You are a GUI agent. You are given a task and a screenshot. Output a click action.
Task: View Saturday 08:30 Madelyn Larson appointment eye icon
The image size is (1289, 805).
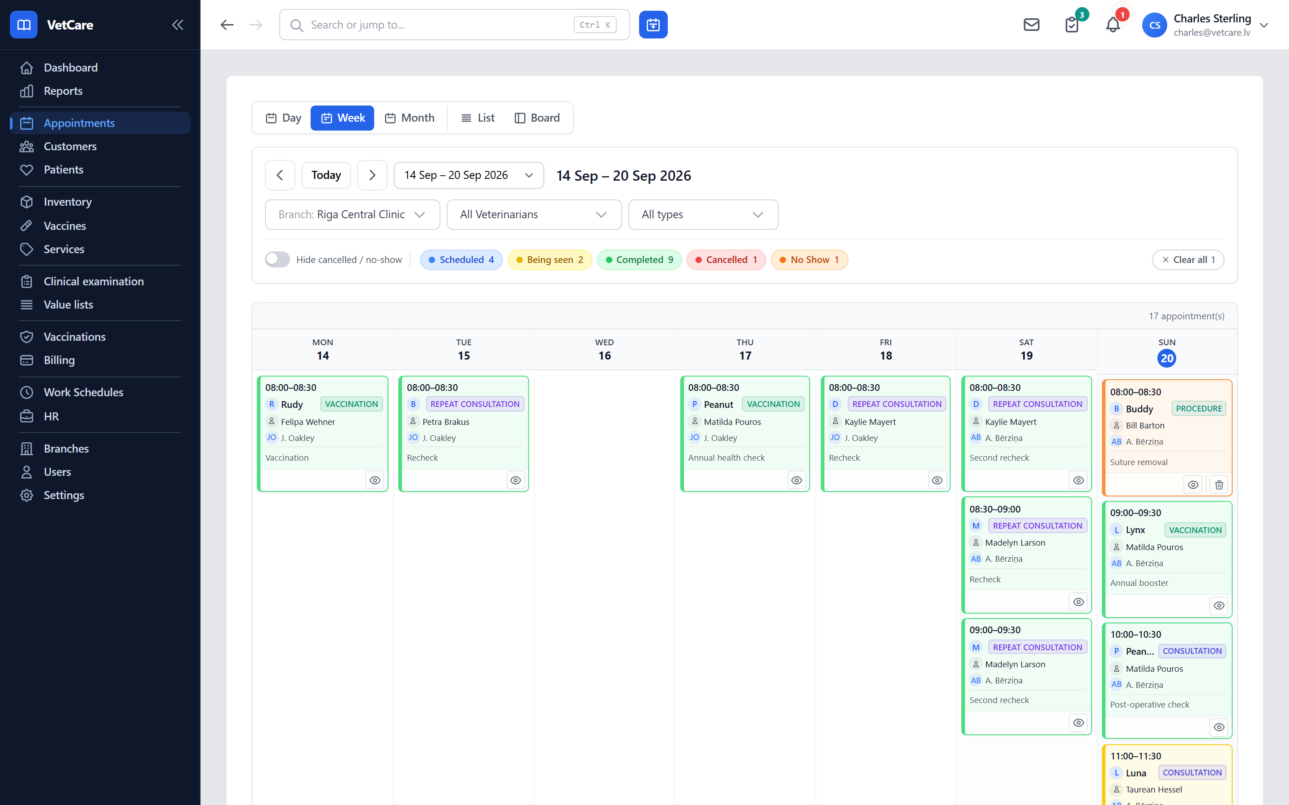pyautogui.click(x=1079, y=602)
